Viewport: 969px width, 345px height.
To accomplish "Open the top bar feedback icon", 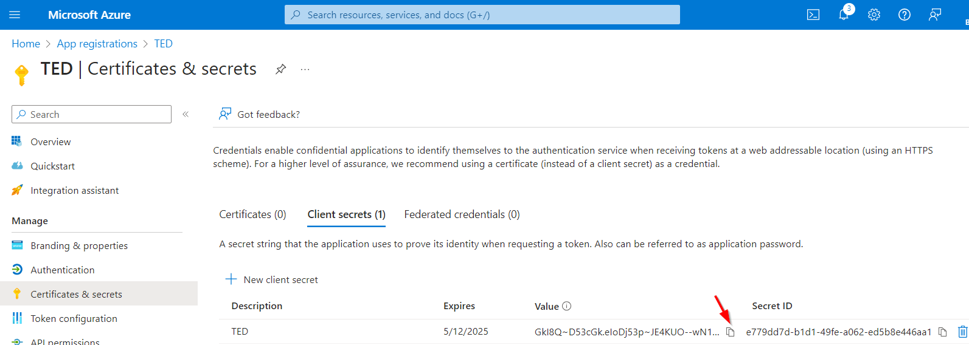I will (x=935, y=15).
